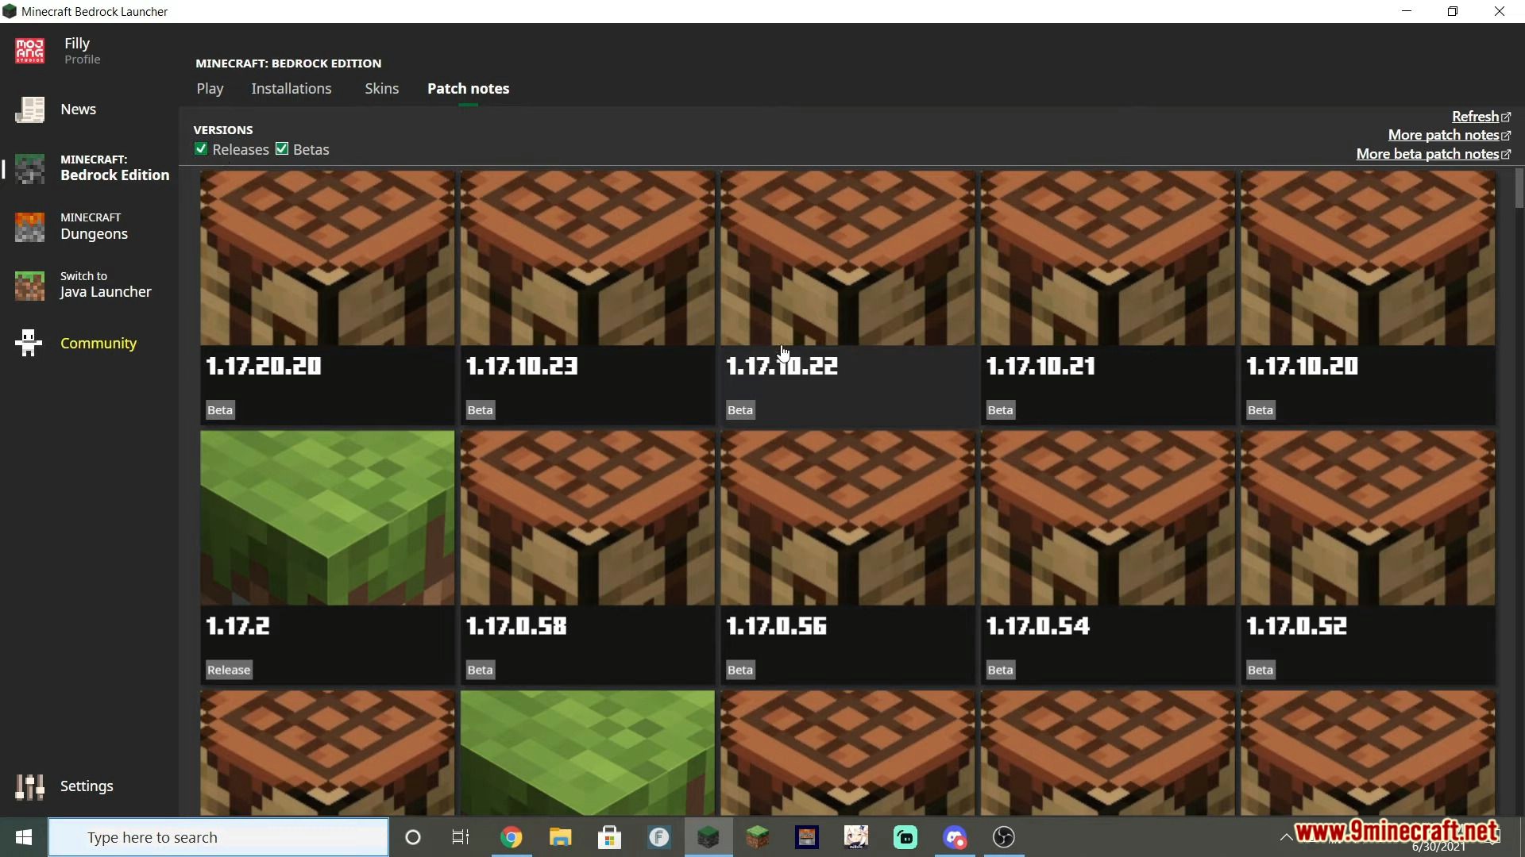This screenshot has width=1525, height=857.
Task: Open the Settings sidebar icon
Action: coord(29,785)
